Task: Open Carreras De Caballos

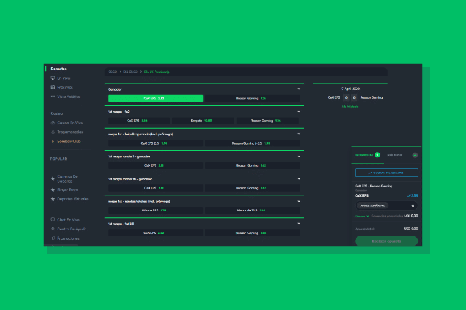Action: point(67,179)
